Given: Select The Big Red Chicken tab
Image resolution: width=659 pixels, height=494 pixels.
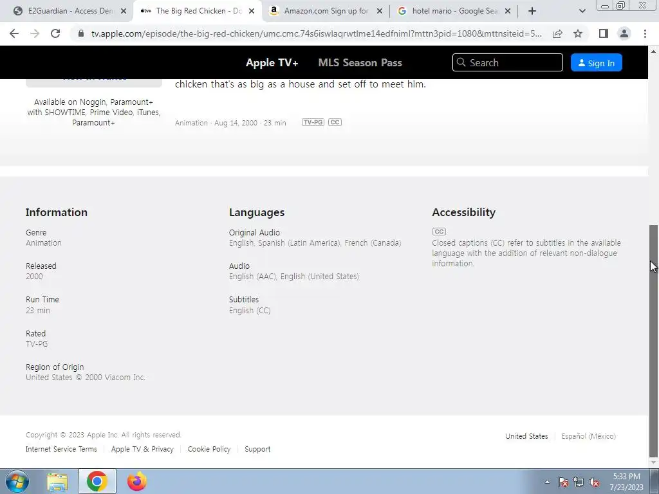Looking at the screenshot, I should pyautogui.click(x=198, y=11).
